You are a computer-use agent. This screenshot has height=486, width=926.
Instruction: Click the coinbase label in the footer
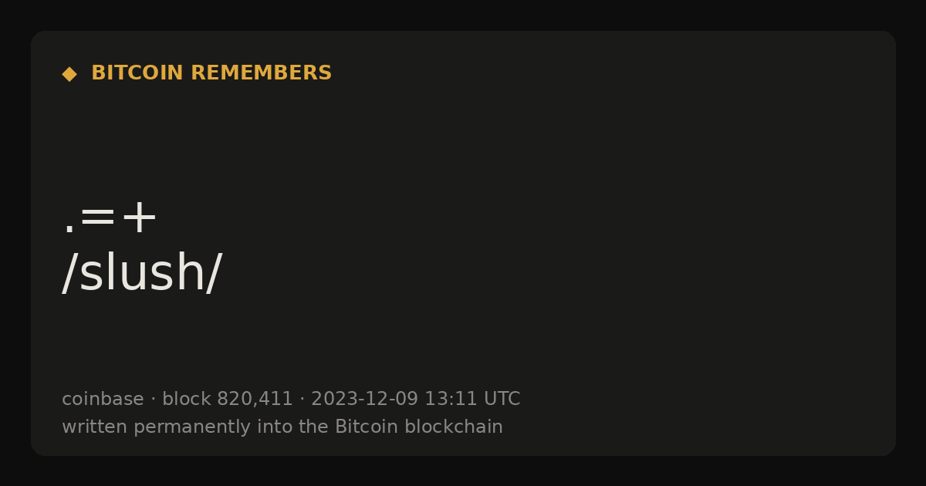point(103,399)
